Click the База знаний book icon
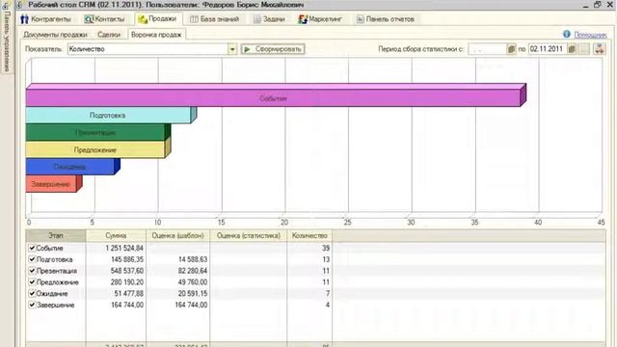The width and height of the screenshot is (617, 347). pos(194,19)
